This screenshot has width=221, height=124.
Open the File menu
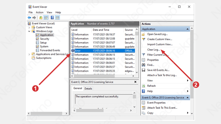[x=31, y=12]
